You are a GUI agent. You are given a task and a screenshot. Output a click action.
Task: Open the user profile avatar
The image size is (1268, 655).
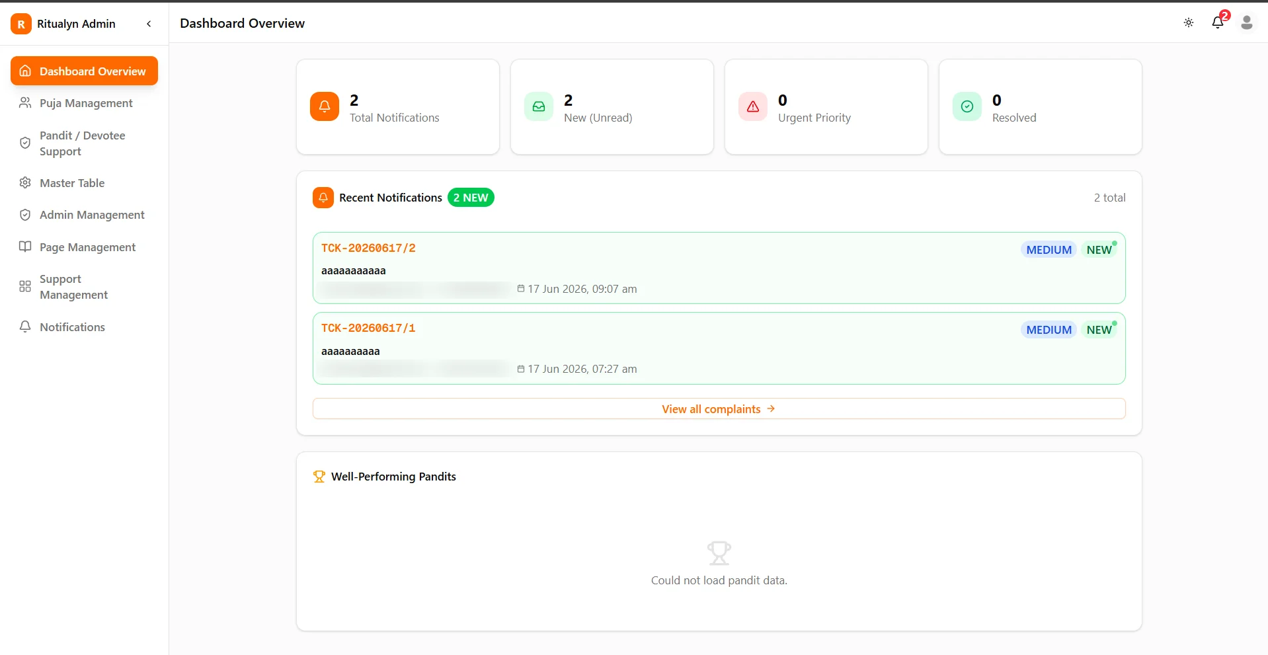point(1247,23)
